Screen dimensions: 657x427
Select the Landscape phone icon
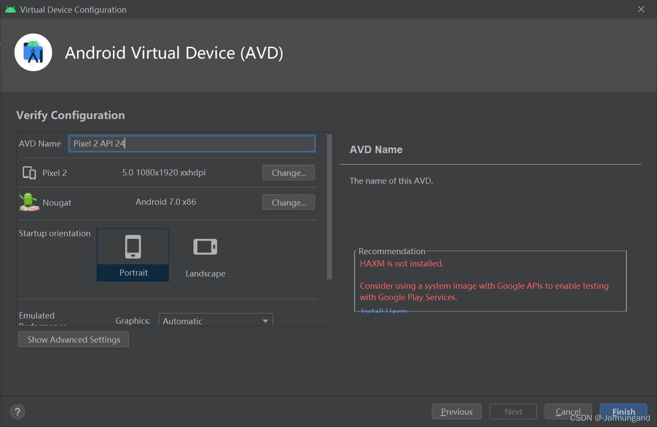(205, 247)
